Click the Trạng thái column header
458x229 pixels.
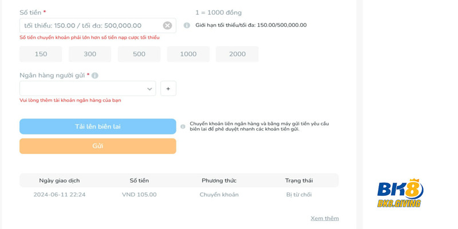(299, 180)
